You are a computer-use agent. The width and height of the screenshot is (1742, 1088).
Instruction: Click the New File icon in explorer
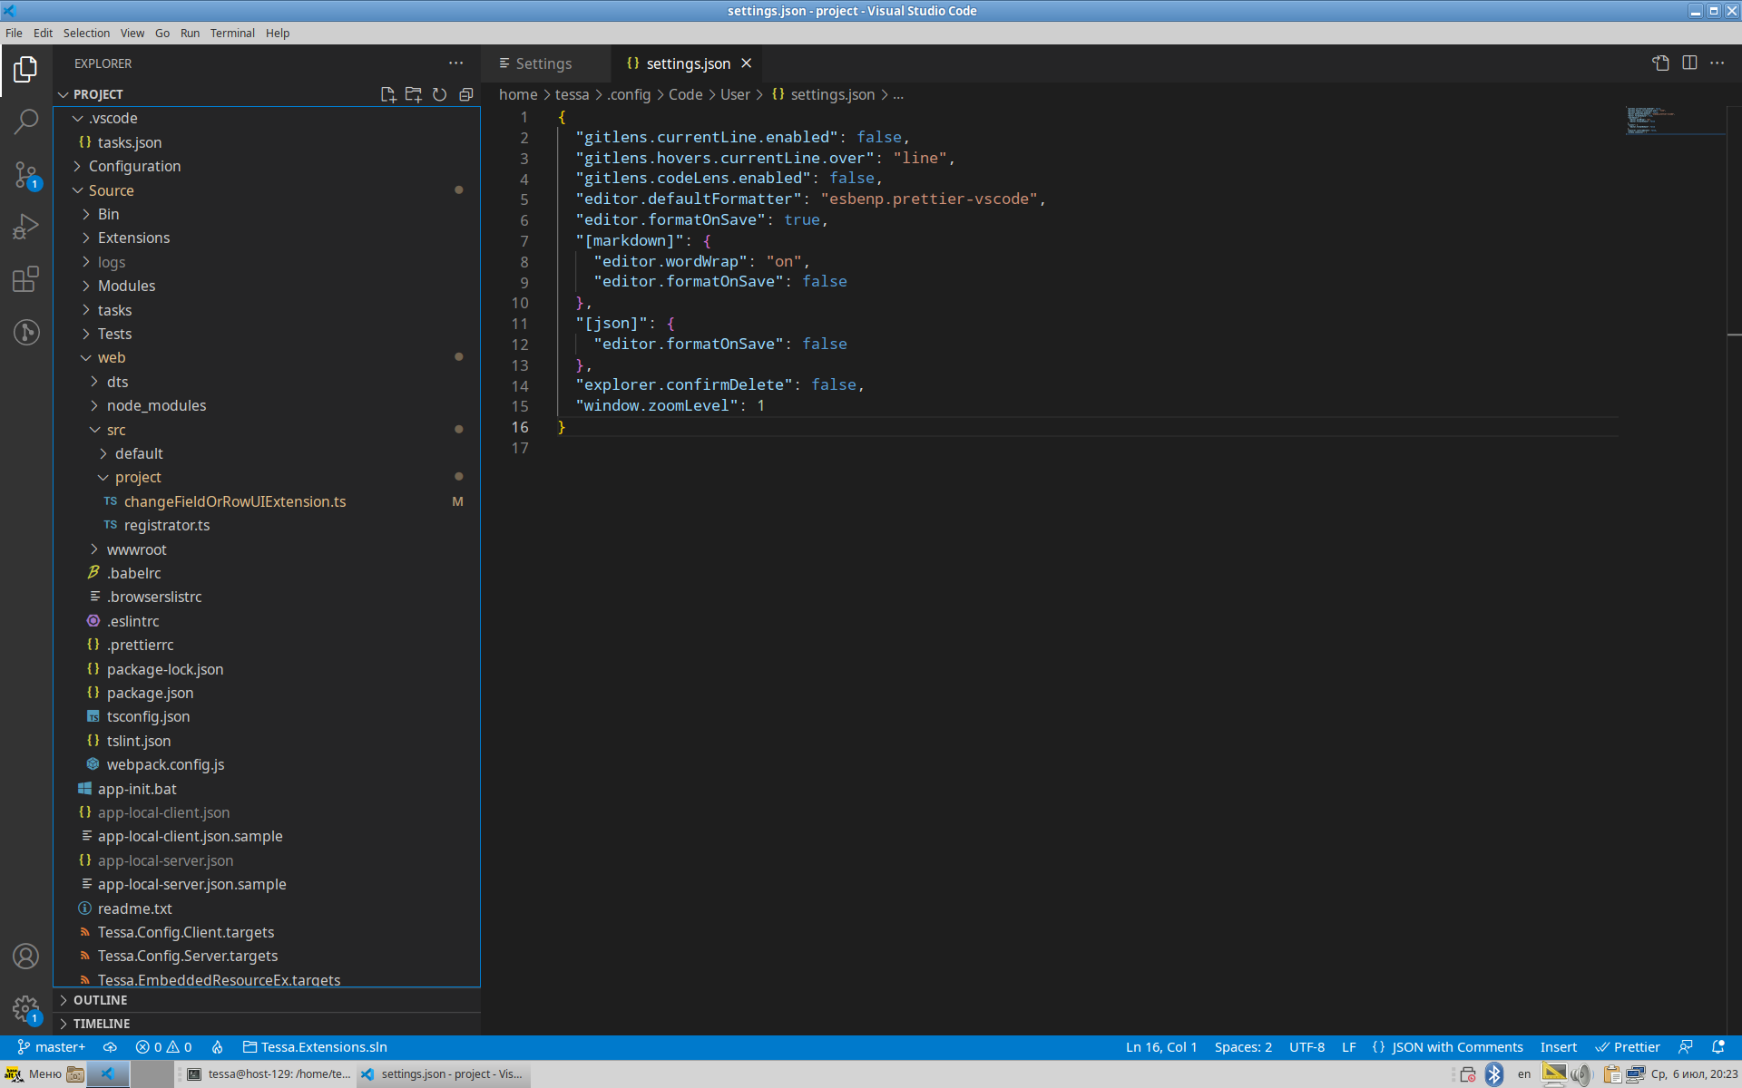pyautogui.click(x=388, y=94)
